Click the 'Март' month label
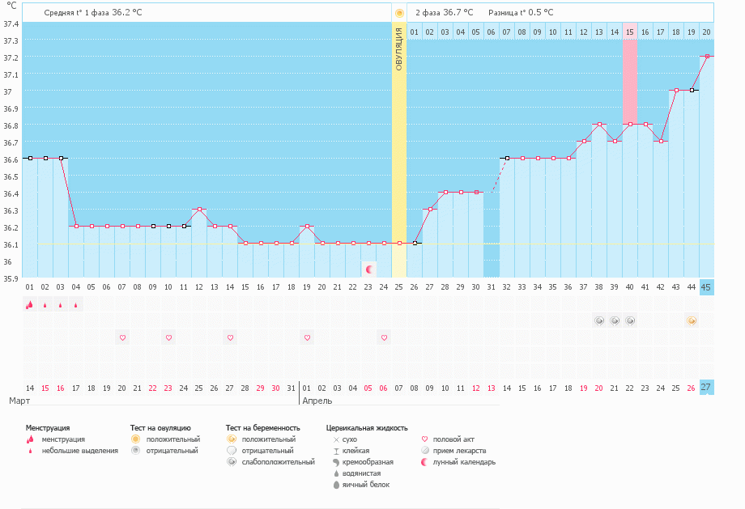 [x=19, y=401]
